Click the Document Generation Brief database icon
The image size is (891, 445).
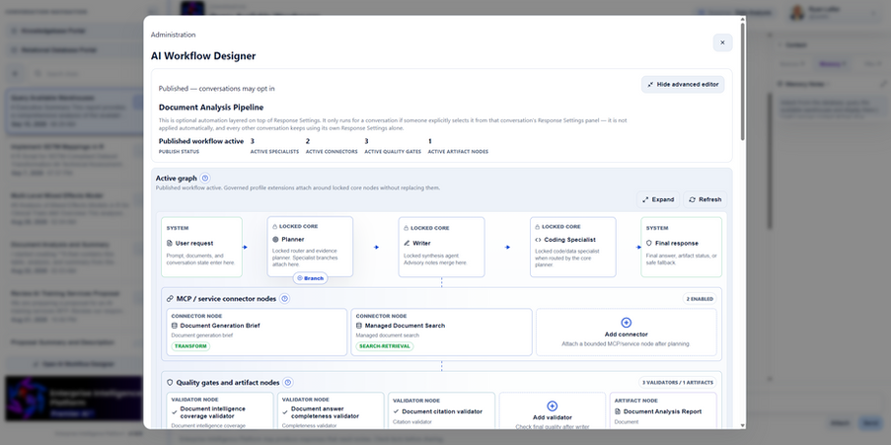click(x=175, y=326)
